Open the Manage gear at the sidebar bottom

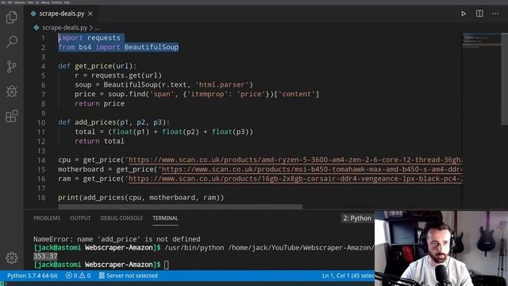coord(12,257)
